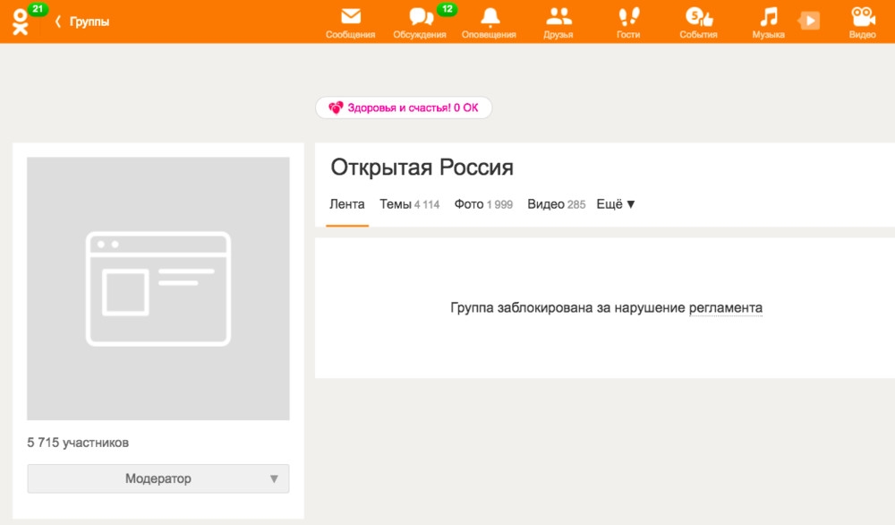The height and width of the screenshot is (525, 895).
Task: Open the Друзья friends icon
Action: [x=559, y=20]
